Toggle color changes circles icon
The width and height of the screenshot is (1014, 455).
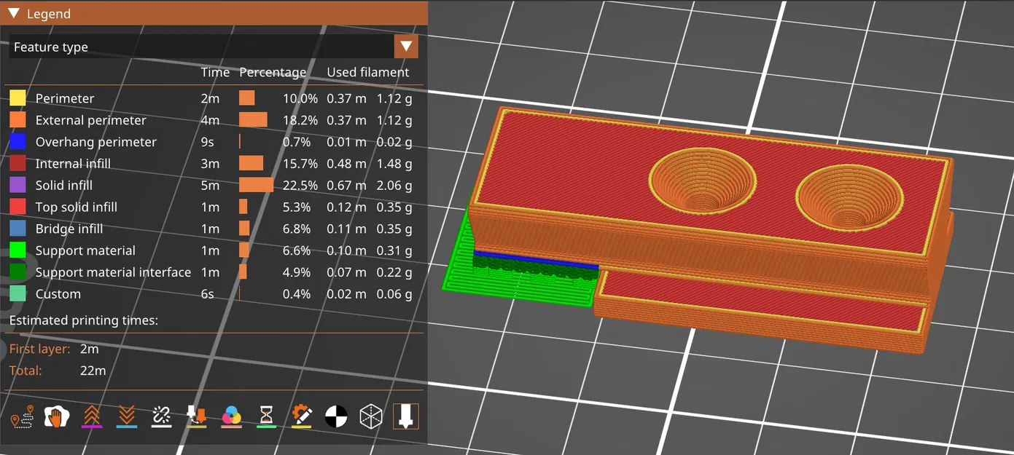click(x=231, y=416)
